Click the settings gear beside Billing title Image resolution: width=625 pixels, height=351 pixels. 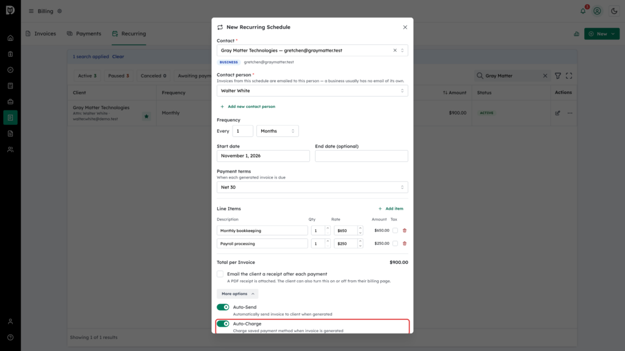point(59,11)
